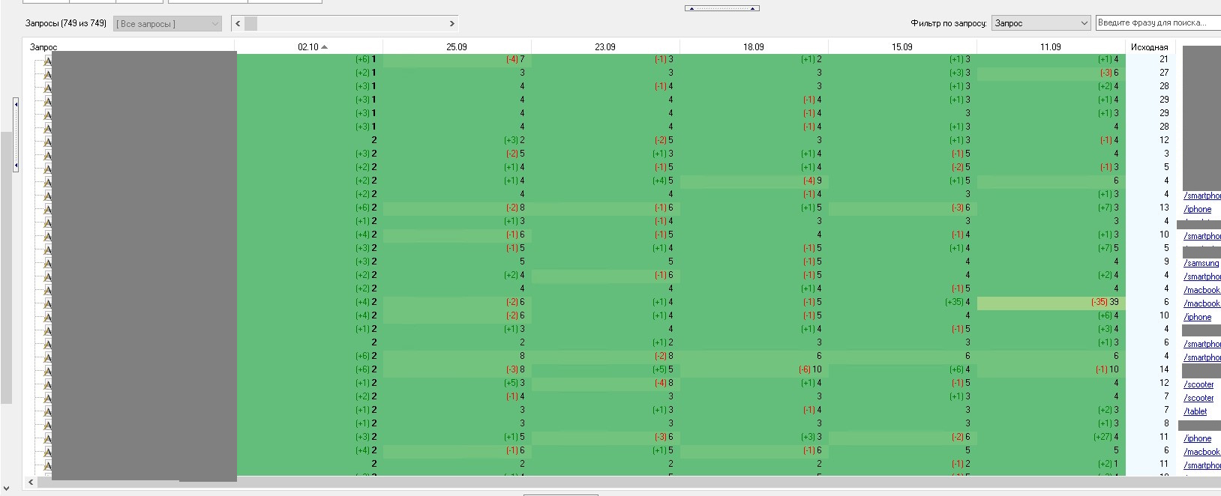Open /iphone link in row with initial position 13

(1198, 209)
